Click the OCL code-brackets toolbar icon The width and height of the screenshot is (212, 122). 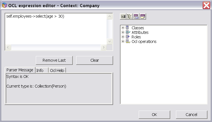point(136,16)
